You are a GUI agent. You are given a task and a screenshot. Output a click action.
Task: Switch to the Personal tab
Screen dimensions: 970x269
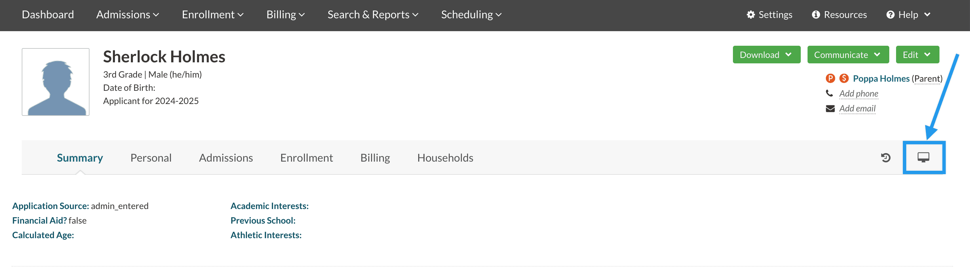(x=151, y=158)
